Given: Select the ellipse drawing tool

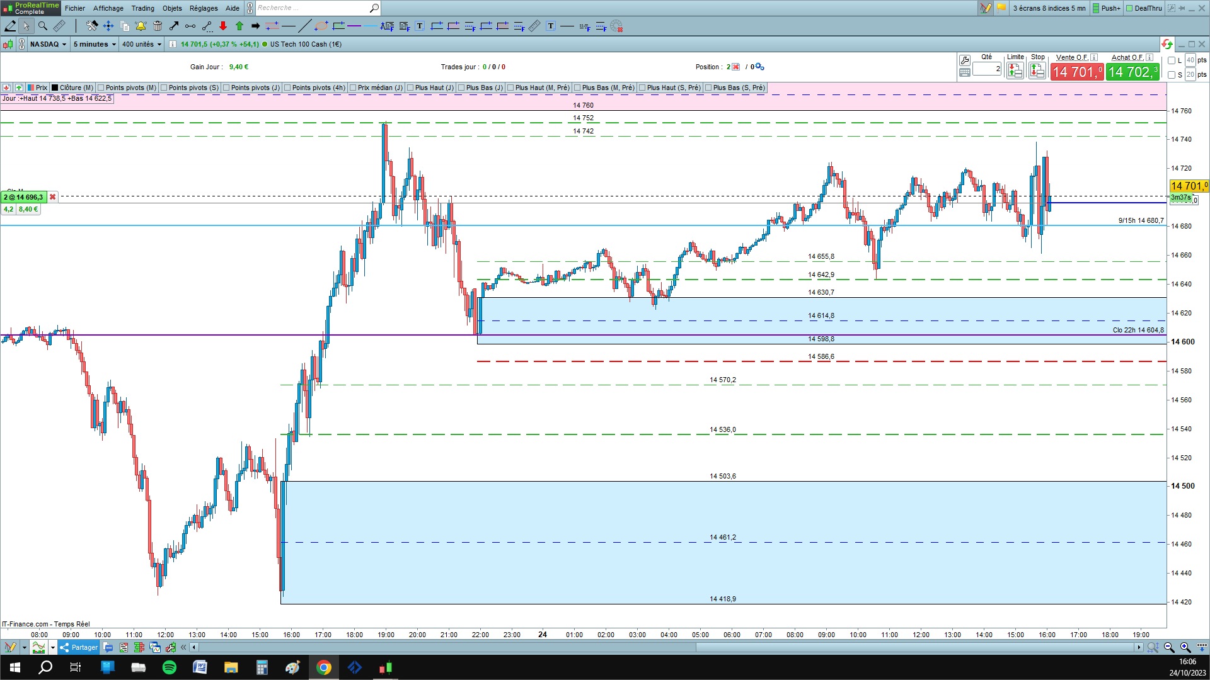Looking at the screenshot, I should point(321,26).
